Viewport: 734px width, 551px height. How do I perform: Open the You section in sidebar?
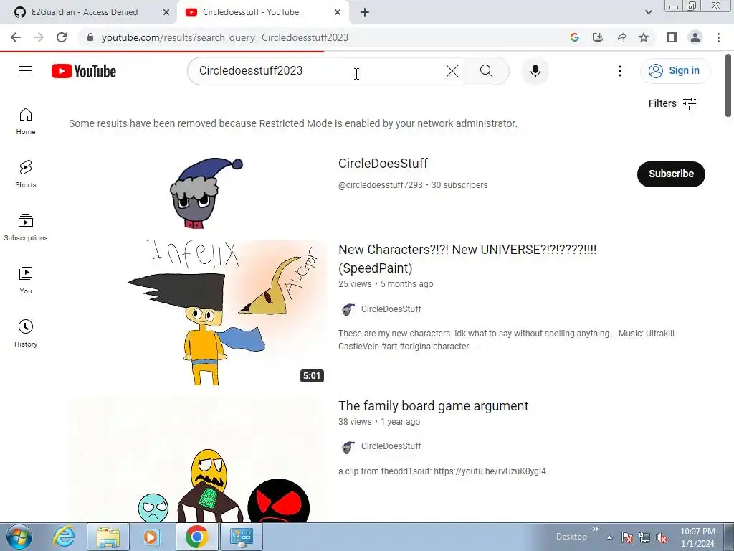(x=26, y=281)
